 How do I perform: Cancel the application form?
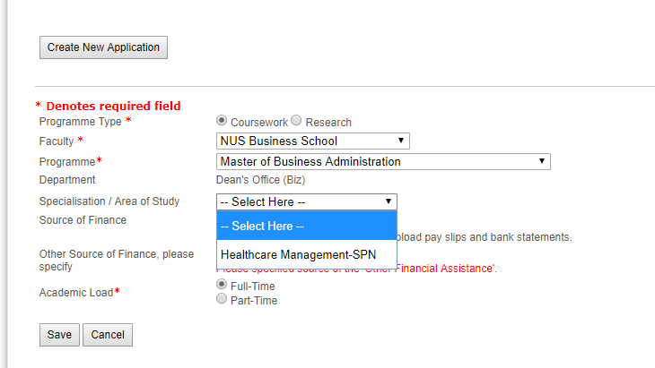click(108, 335)
